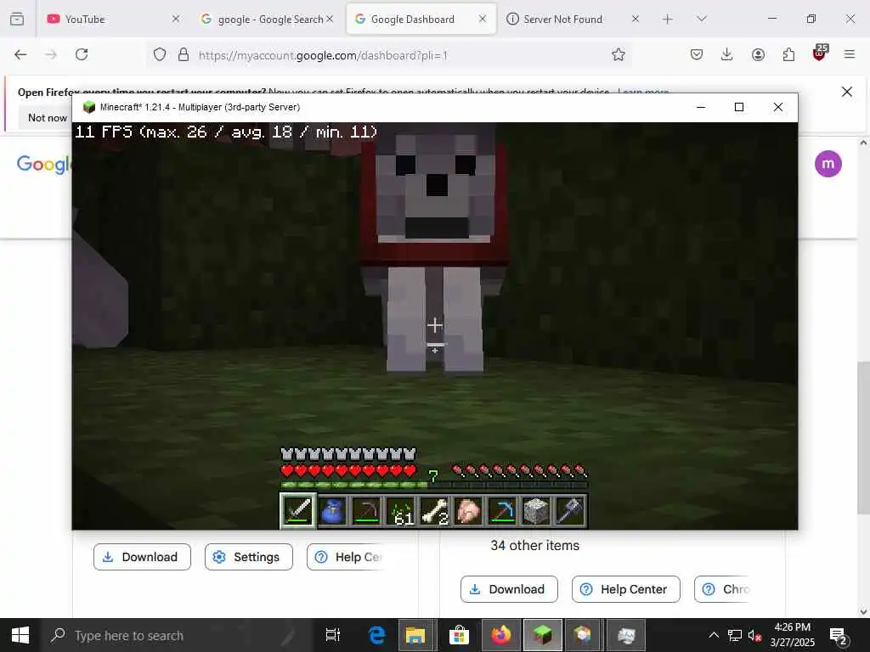Open the notification center icon
Screen dimensions: 870x652
pos(838,635)
